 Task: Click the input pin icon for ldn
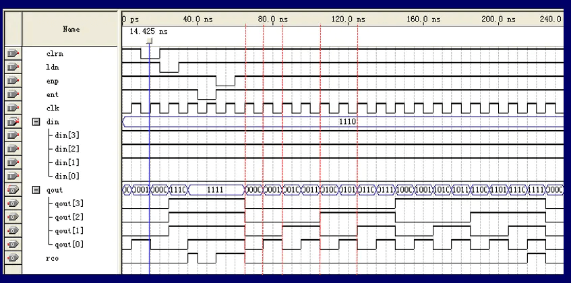click(13, 67)
